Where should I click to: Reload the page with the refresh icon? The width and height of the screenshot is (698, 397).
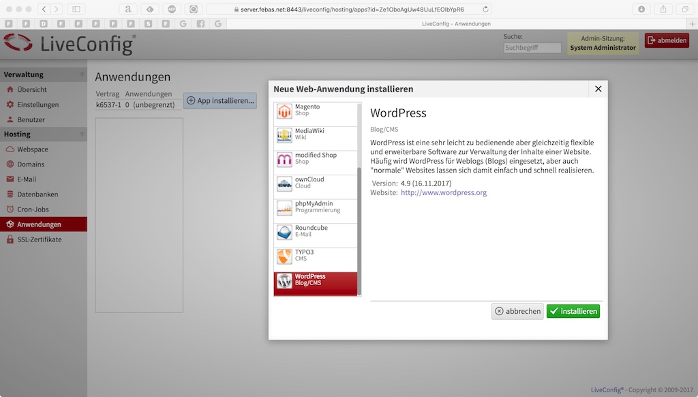pyautogui.click(x=485, y=9)
